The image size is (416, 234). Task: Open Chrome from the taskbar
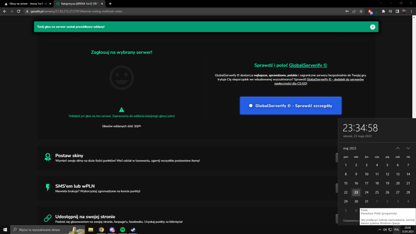click(102, 229)
